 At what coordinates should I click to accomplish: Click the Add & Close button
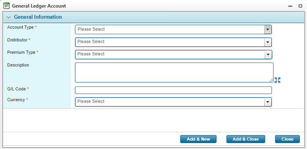(246, 139)
